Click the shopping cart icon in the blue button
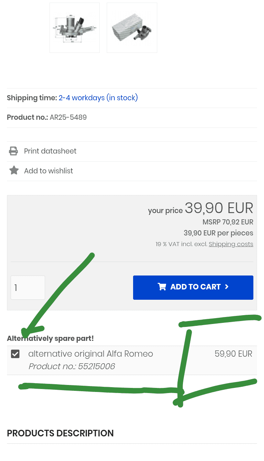The height and width of the screenshot is (461, 264). tap(162, 287)
